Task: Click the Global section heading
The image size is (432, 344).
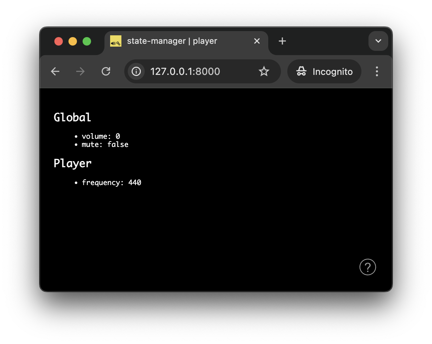Action: click(x=72, y=117)
